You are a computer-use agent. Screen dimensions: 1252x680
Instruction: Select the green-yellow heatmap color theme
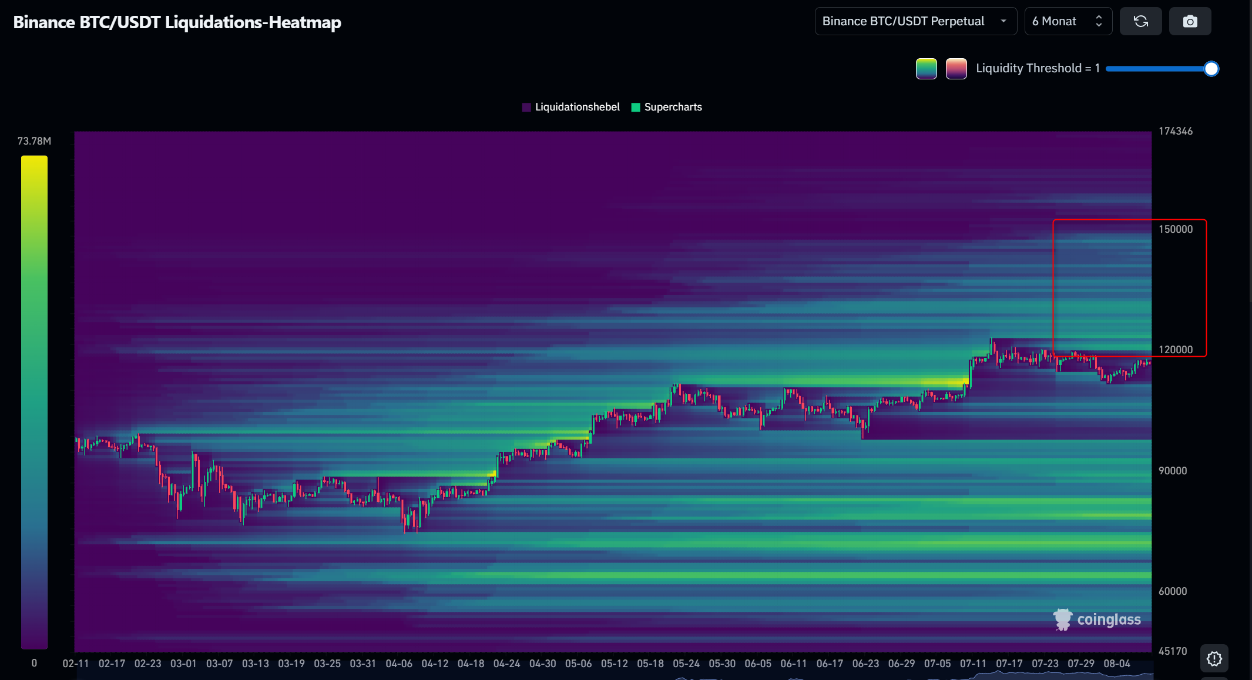point(926,69)
